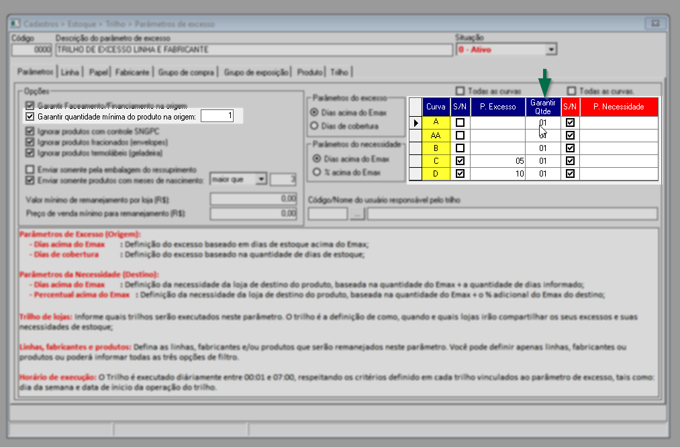
Task: Click the responsible user name field
Action: [513, 213]
